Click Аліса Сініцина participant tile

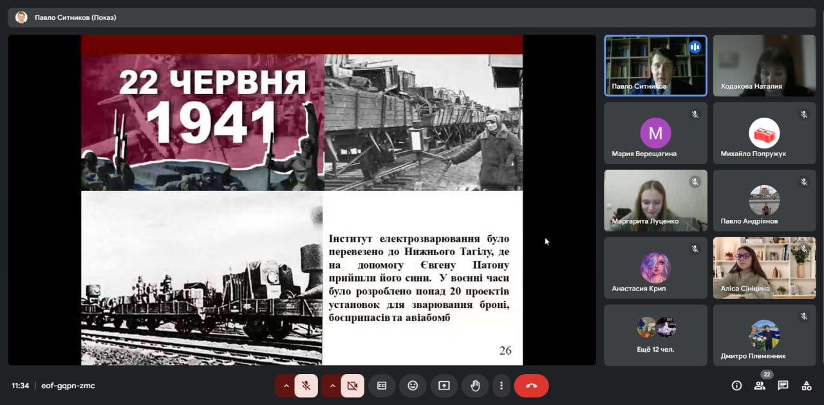(764, 267)
